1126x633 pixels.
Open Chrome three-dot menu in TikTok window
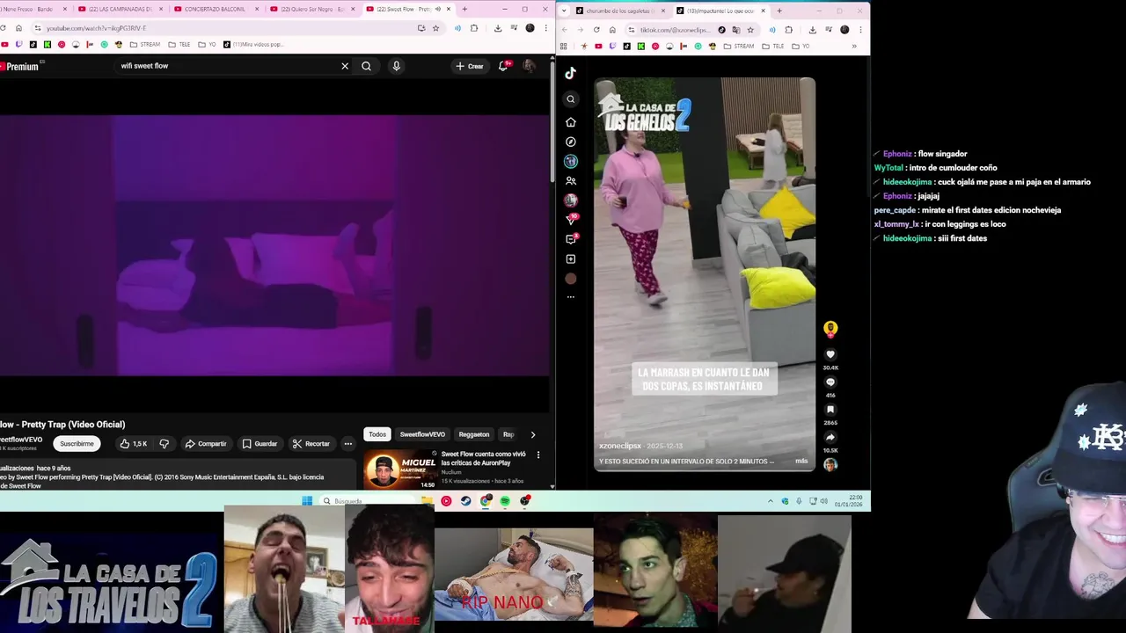tap(860, 29)
